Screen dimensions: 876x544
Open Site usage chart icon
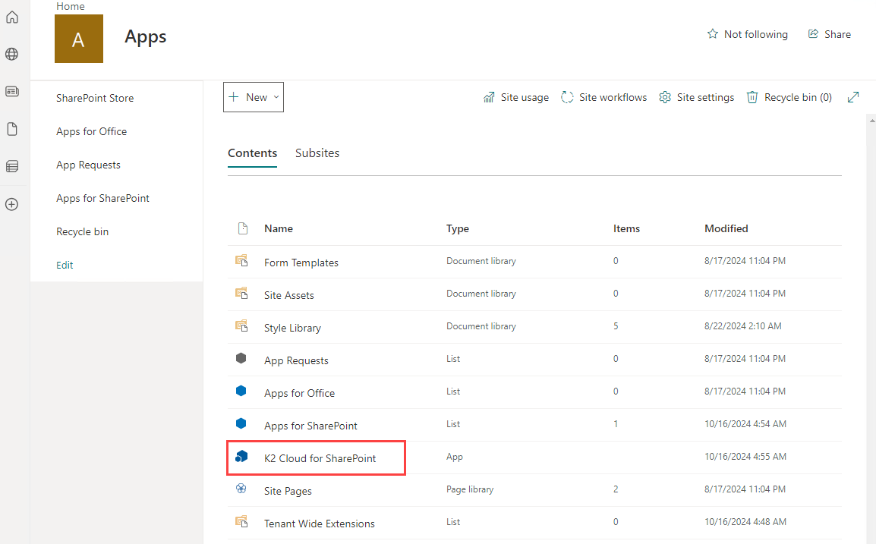click(489, 97)
